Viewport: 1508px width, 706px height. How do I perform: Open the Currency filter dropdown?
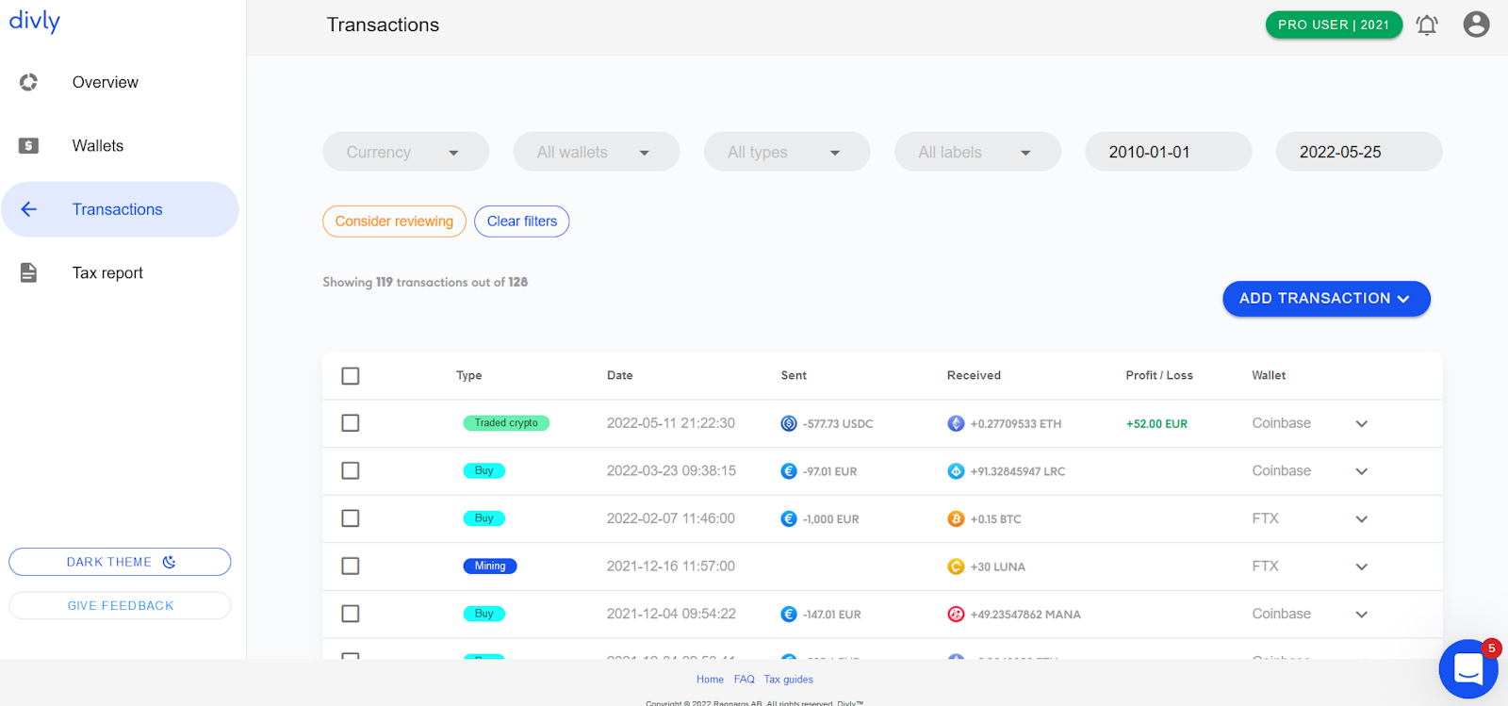[405, 152]
